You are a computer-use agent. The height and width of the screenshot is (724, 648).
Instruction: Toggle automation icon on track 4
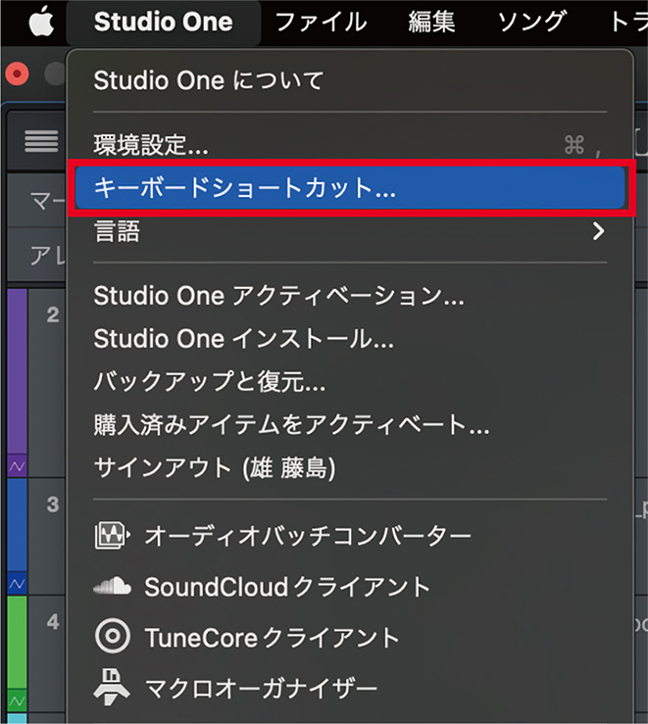[17, 701]
